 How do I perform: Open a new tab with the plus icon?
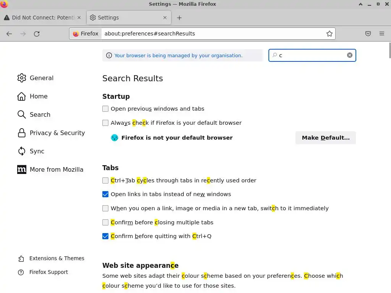click(x=179, y=18)
